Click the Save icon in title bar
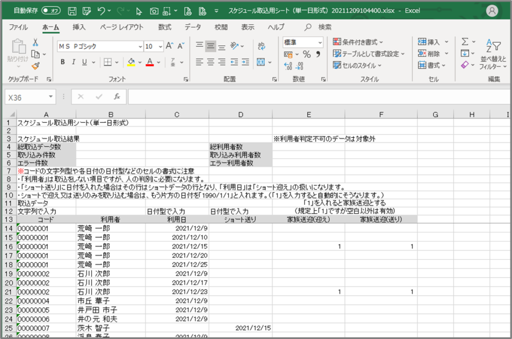 click(x=72, y=11)
